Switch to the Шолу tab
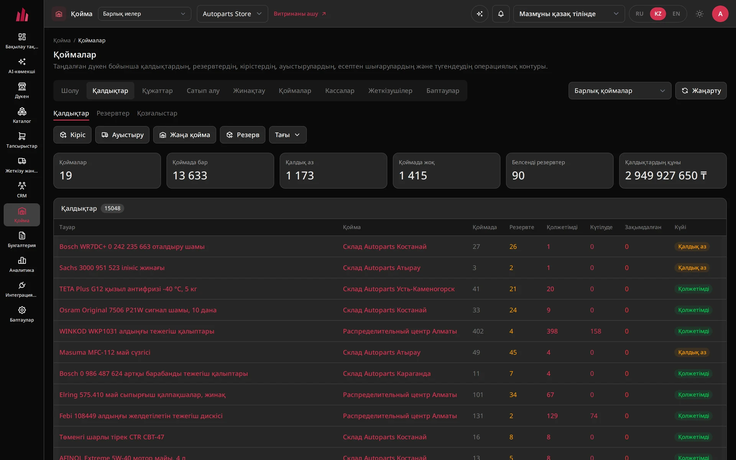Viewport: 736px width, 460px height. click(x=70, y=91)
